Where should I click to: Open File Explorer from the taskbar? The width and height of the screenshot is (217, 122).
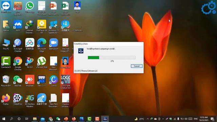tap(35, 119)
